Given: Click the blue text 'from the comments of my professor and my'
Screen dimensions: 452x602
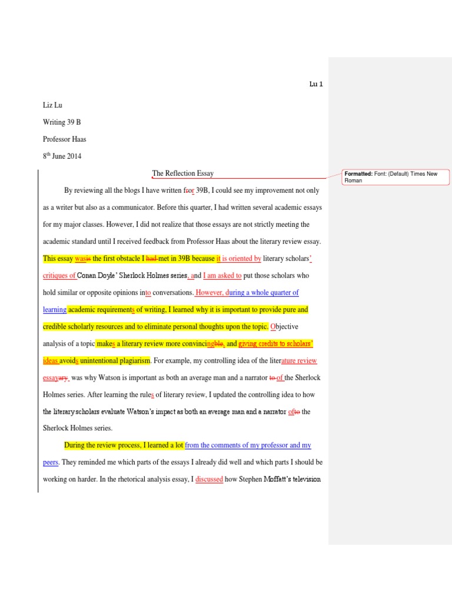Looking at the screenshot, I should (x=248, y=445).
